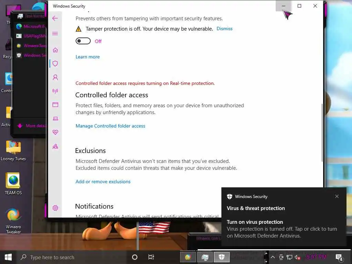The height and width of the screenshot is (264, 352).
Task: Click the Meet Now tray icon
Action: click(281, 257)
